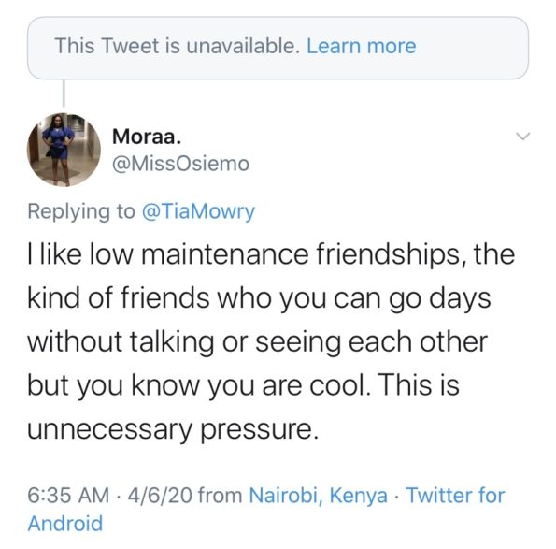The image size is (556, 549).
Task: Click the 'This Tweet is unavailable.' text
Action: [x=178, y=46]
